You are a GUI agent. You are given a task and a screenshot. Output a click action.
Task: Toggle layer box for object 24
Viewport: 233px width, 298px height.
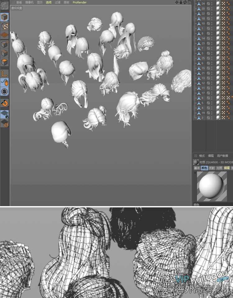tap(208, 4)
